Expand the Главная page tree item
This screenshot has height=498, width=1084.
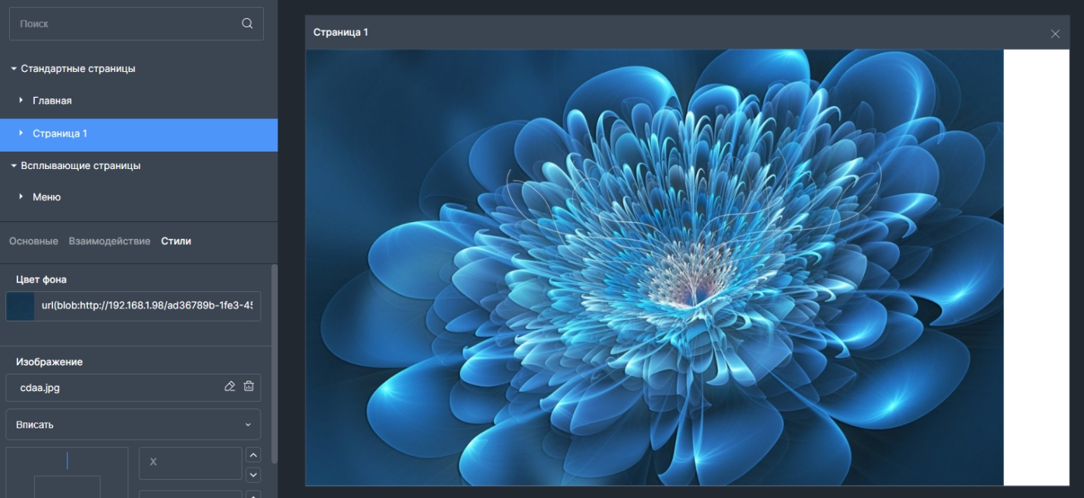(21, 101)
